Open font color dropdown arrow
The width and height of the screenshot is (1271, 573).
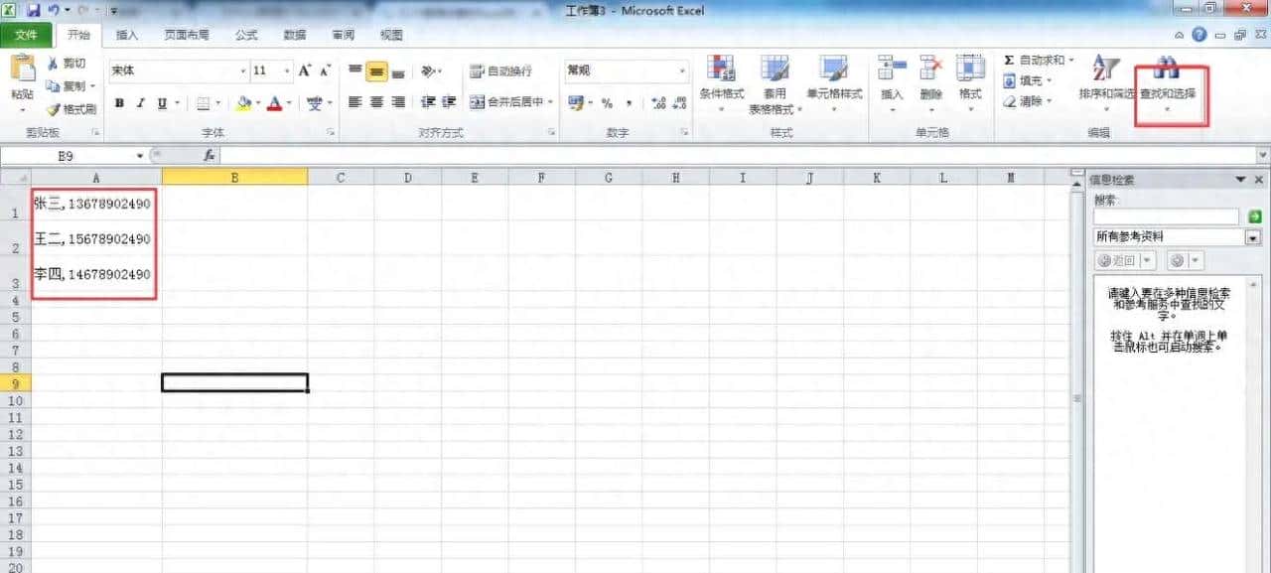tap(289, 102)
